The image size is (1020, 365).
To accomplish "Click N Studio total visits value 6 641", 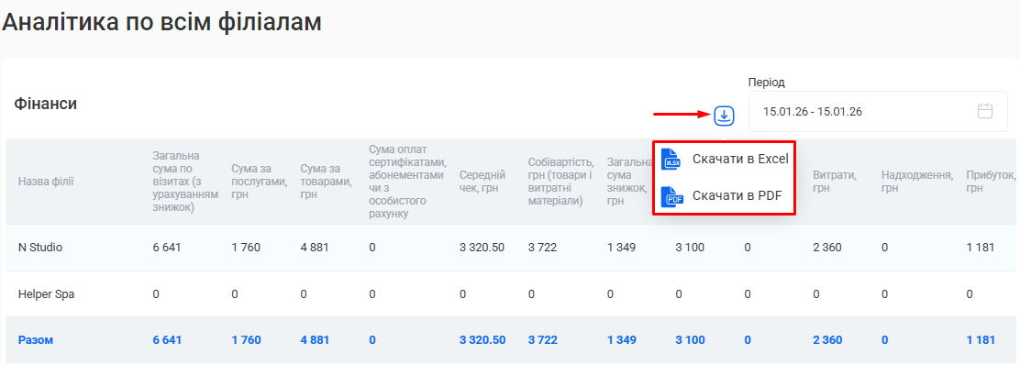I will (x=167, y=248).
